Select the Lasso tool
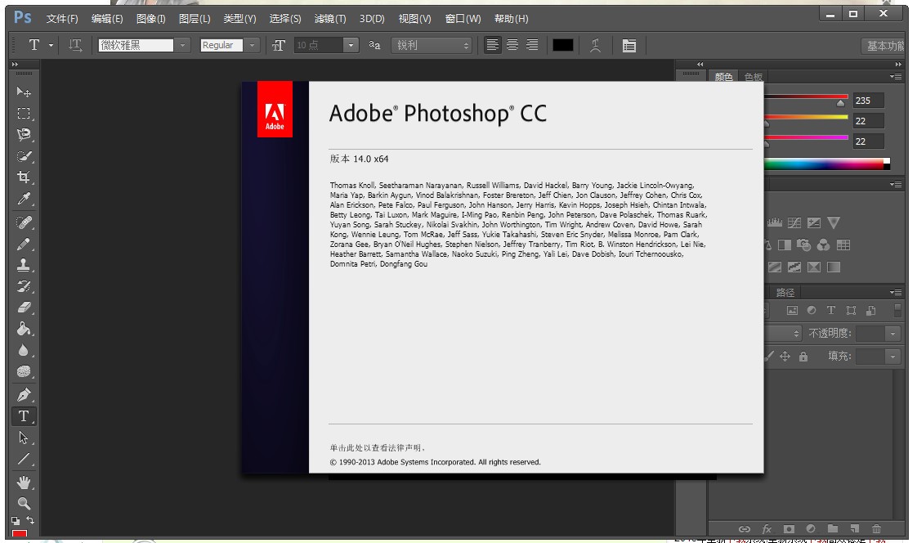Image resolution: width=917 pixels, height=543 pixels. tap(24, 135)
